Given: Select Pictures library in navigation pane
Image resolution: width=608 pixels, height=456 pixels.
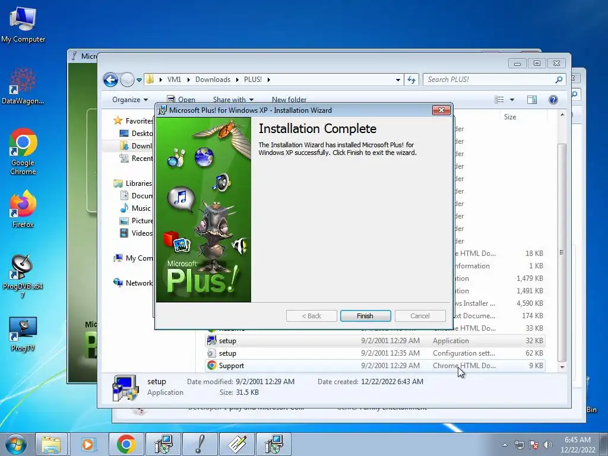Looking at the screenshot, I should pyautogui.click(x=137, y=221).
